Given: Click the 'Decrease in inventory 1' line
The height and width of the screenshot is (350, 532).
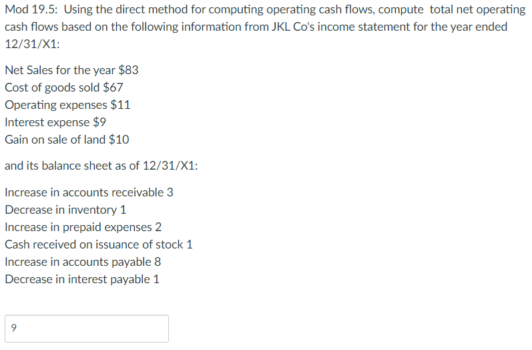Looking at the screenshot, I should (x=65, y=210).
